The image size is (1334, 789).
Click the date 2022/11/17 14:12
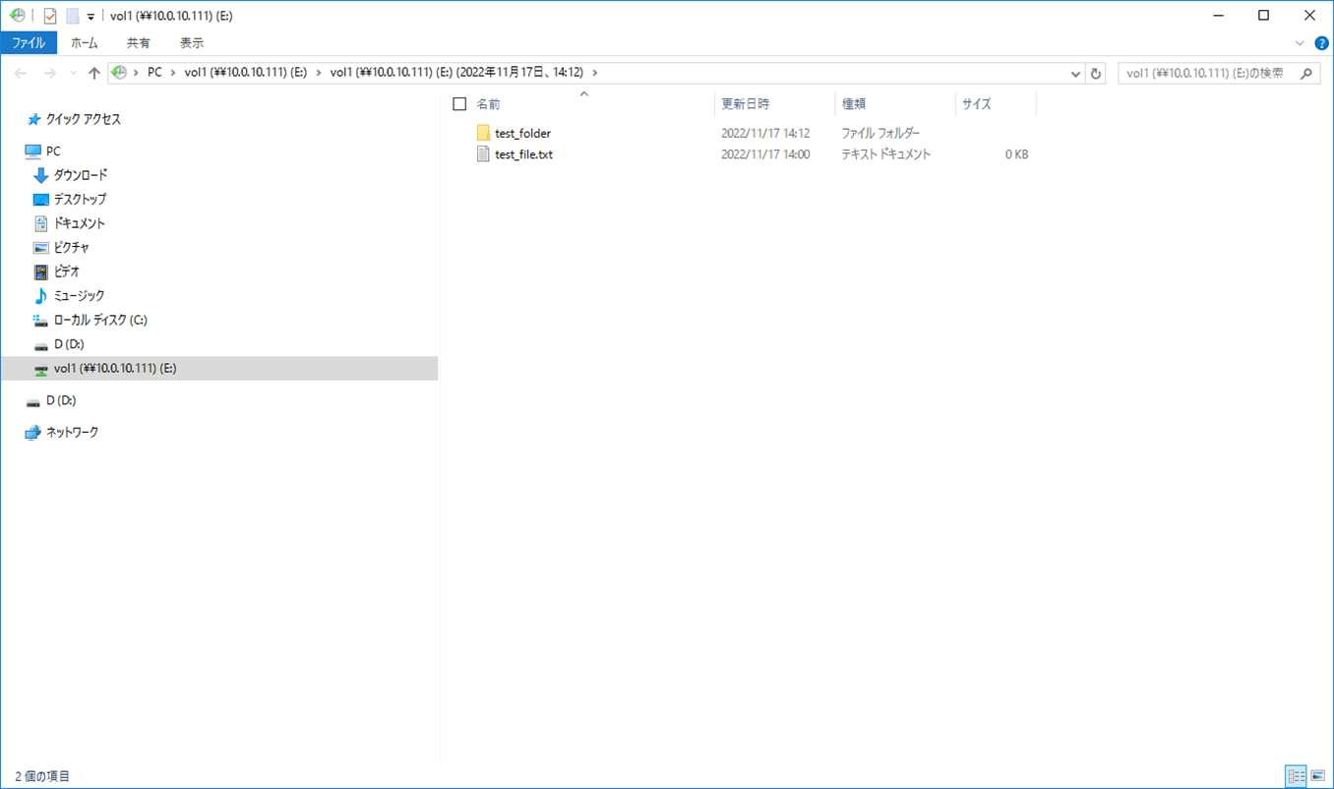(x=765, y=133)
